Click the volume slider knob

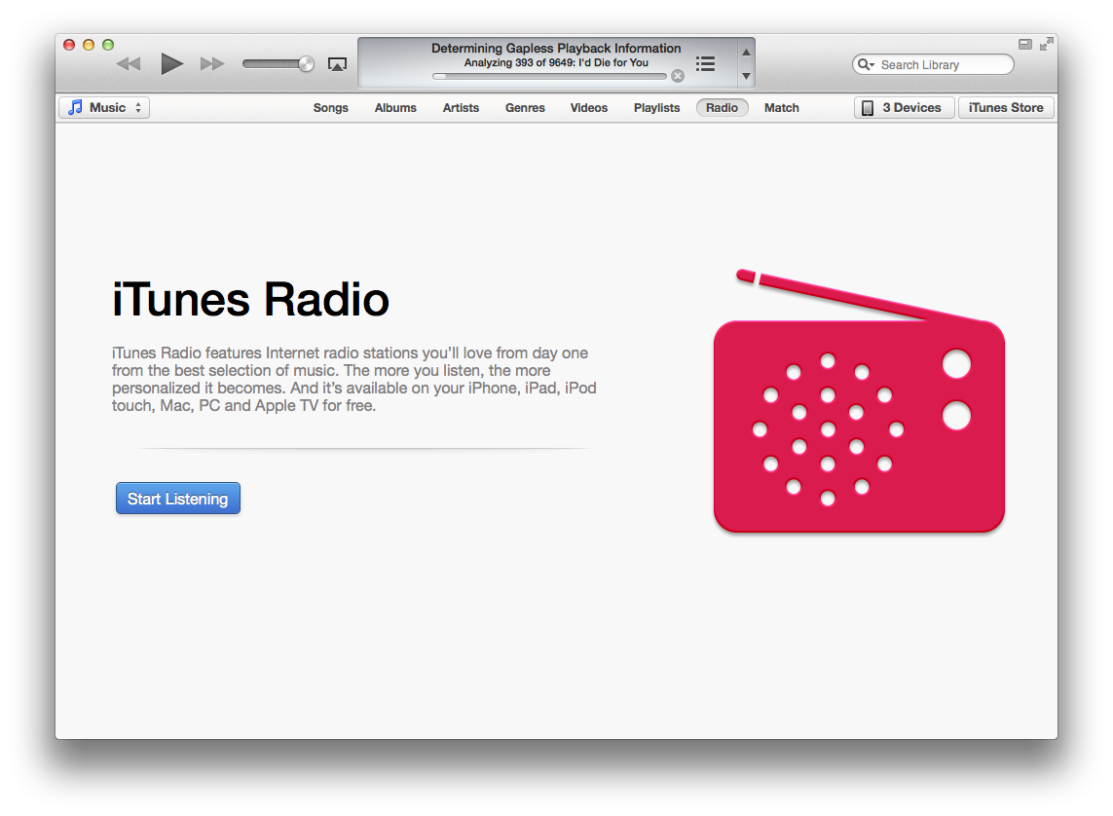pos(306,64)
